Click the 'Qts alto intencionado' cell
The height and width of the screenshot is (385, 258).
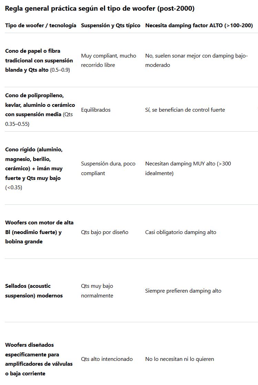pyautogui.click(x=107, y=359)
